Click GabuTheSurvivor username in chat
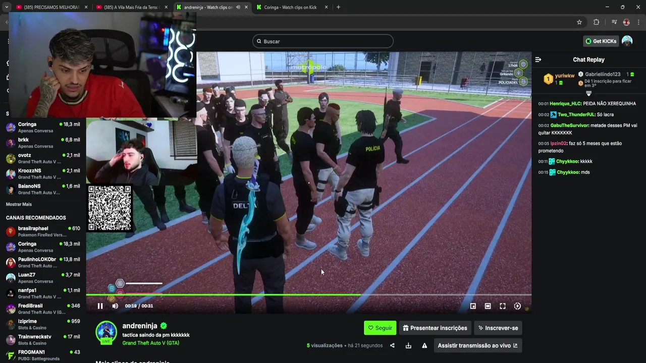The image size is (646, 363). [569, 126]
